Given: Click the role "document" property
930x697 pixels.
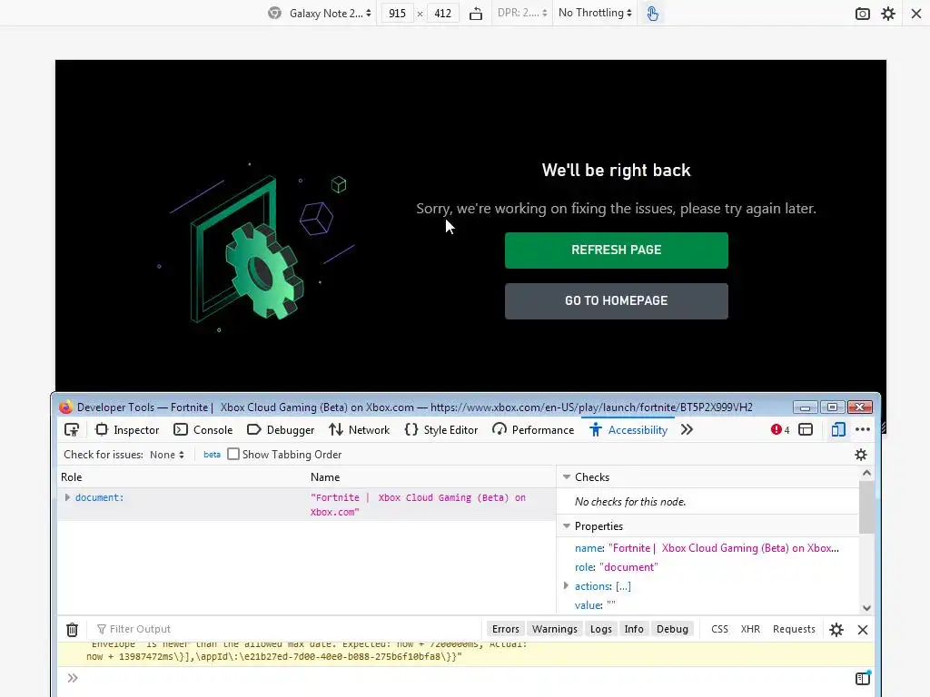Looking at the screenshot, I should pos(617,567).
